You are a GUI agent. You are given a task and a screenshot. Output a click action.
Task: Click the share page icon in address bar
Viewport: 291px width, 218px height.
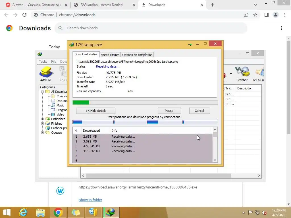(246, 15)
